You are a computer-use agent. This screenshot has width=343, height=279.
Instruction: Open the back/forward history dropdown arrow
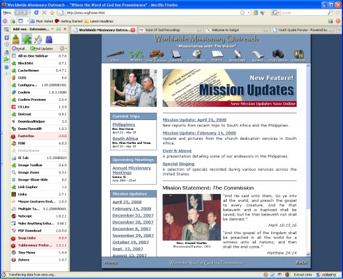pyautogui.click(x=30, y=13)
